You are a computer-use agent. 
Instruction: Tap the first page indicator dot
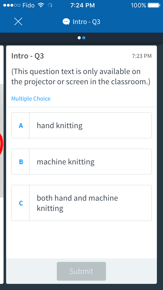pos(79,38)
